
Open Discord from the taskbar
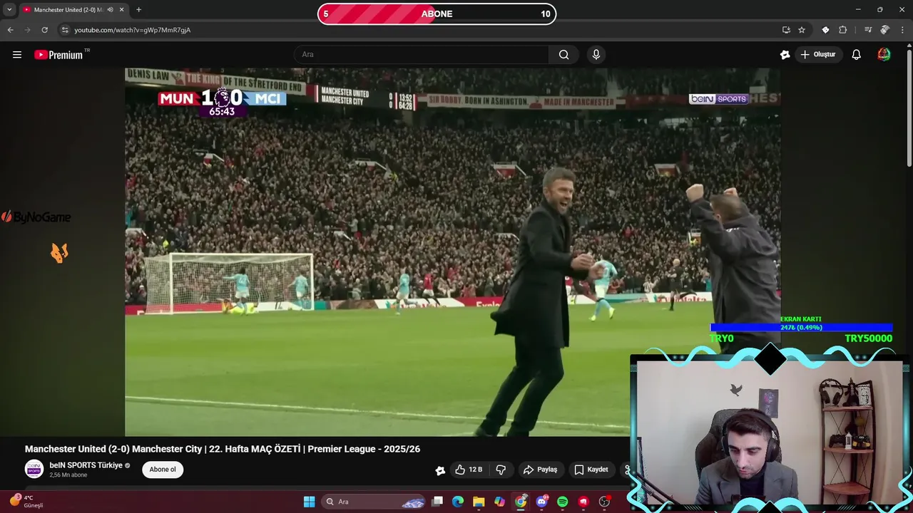[x=541, y=502]
